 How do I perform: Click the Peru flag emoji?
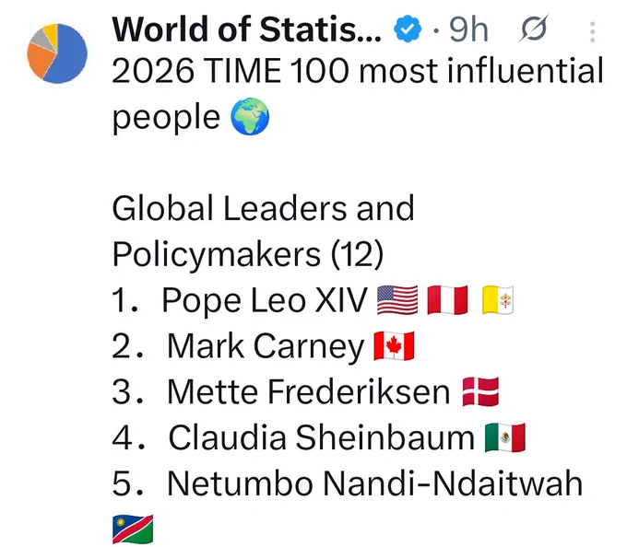pyautogui.click(x=447, y=300)
